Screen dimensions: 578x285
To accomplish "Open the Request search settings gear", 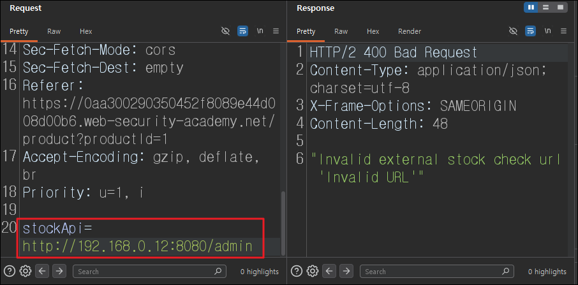I will pyautogui.click(x=26, y=272).
